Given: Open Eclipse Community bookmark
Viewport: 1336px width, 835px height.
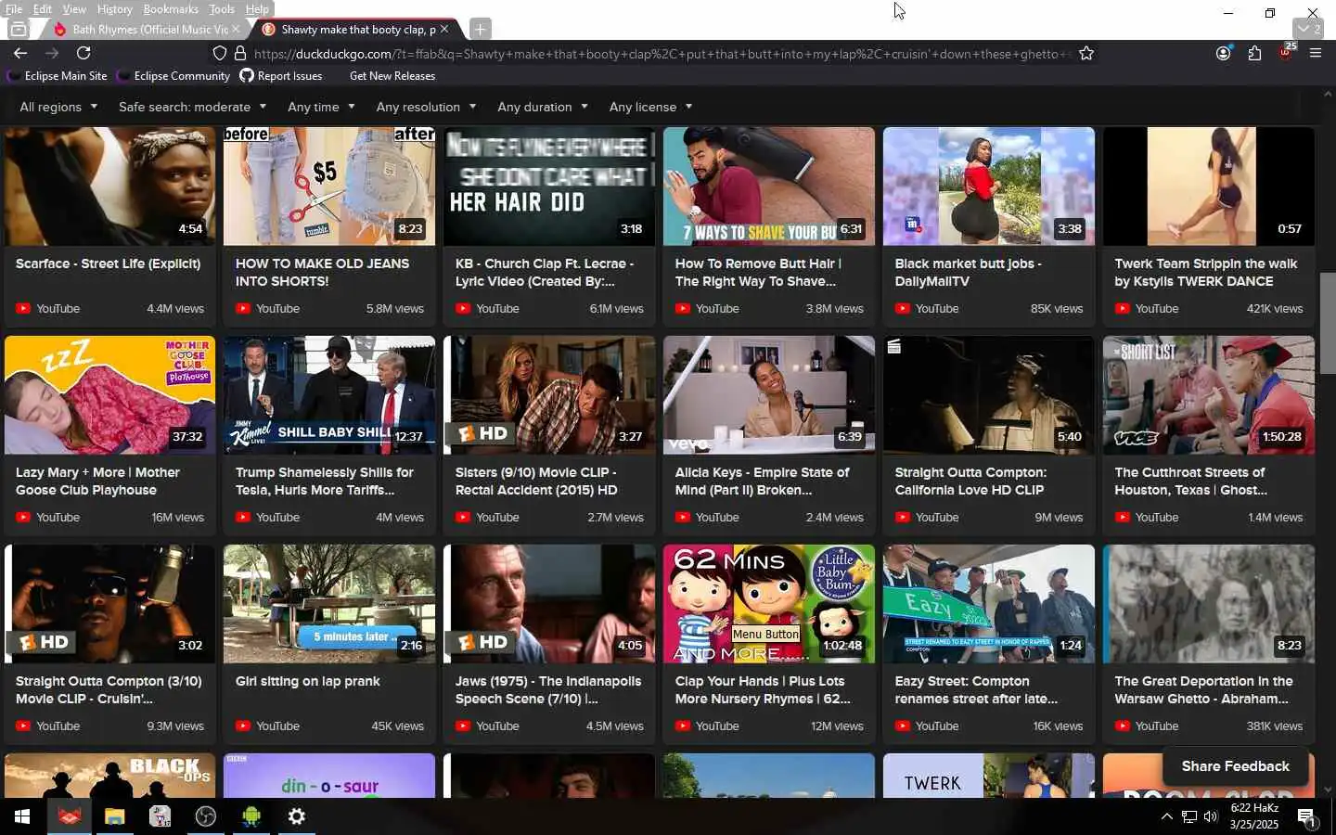Looking at the screenshot, I should (x=173, y=76).
